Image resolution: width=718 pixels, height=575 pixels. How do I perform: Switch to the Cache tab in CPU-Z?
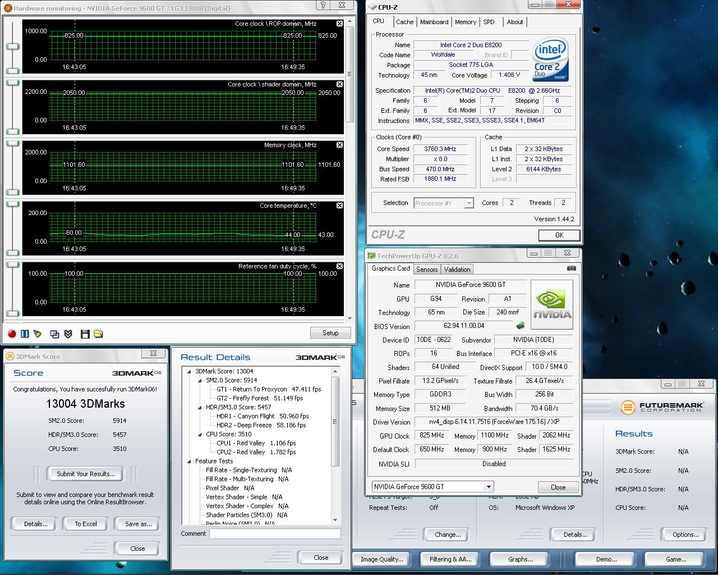coord(404,22)
